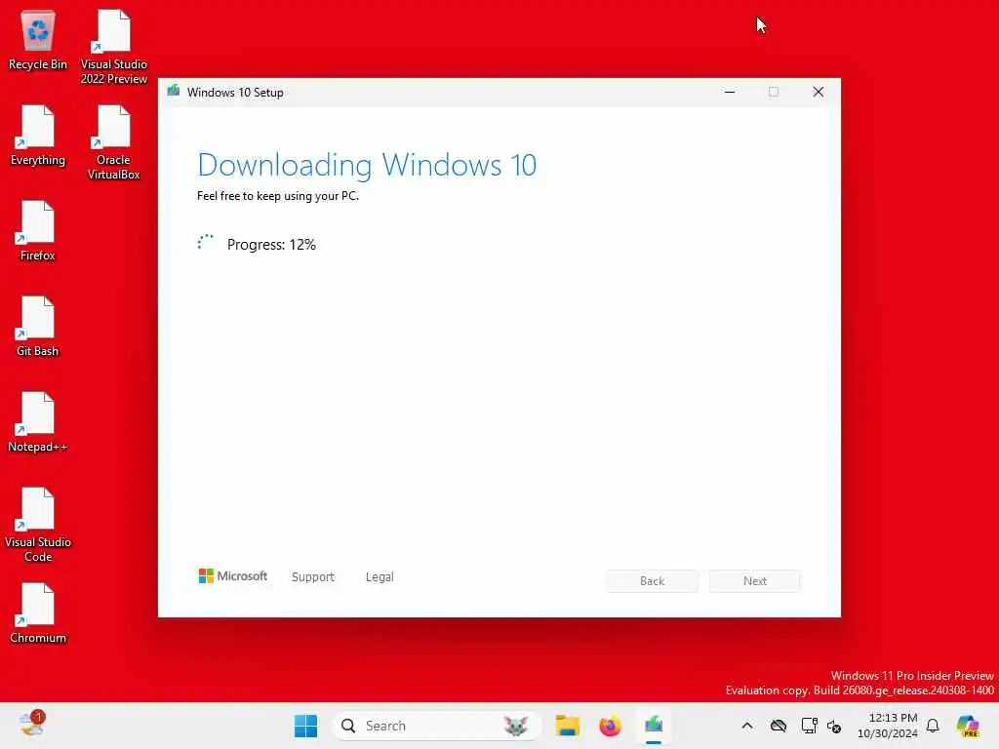Click the muted volume tray icon
The height and width of the screenshot is (749, 999).
pyautogui.click(x=834, y=726)
